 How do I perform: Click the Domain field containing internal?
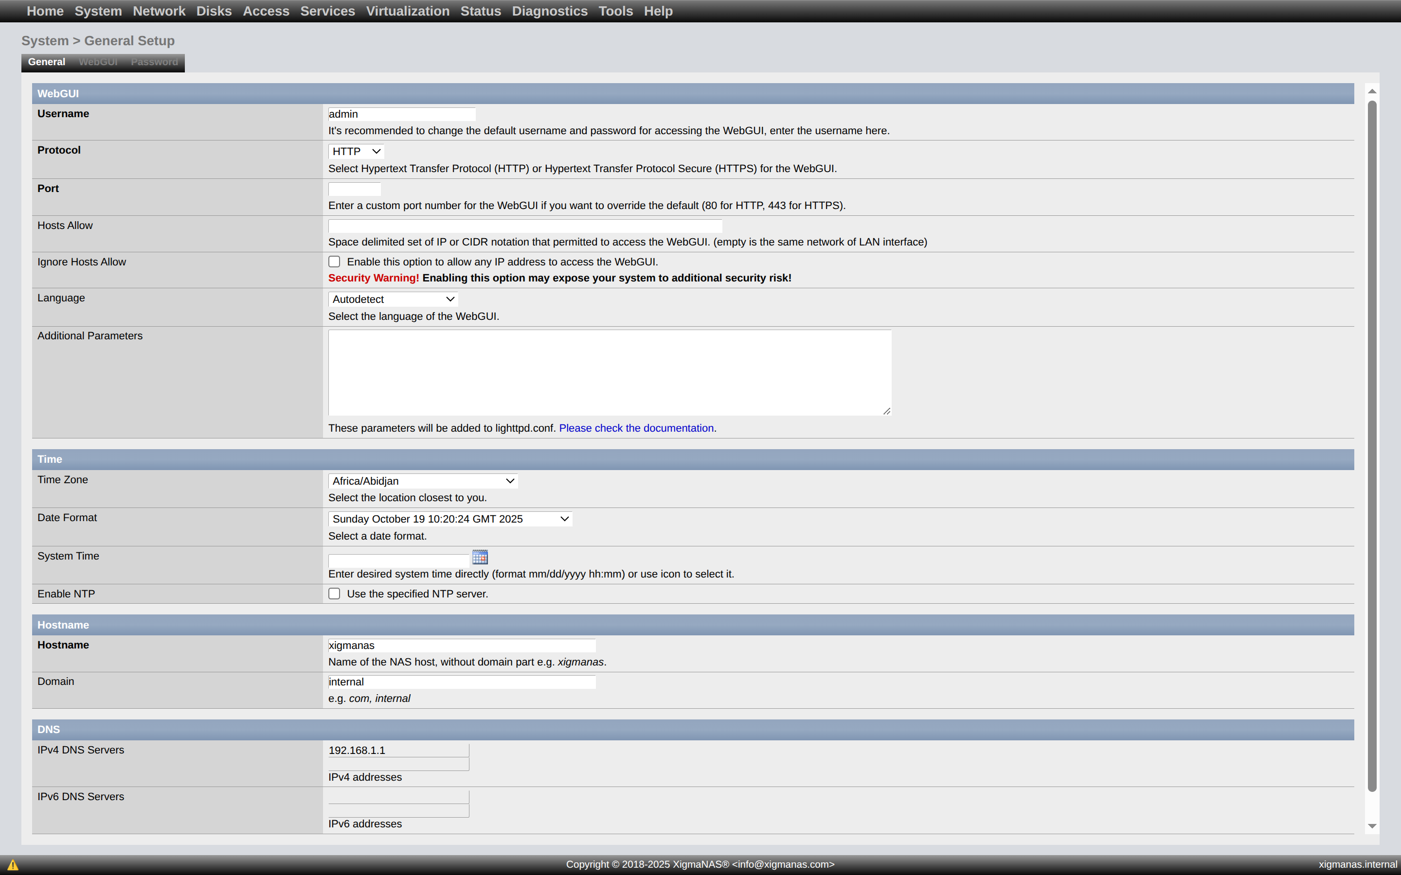pos(461,682)
